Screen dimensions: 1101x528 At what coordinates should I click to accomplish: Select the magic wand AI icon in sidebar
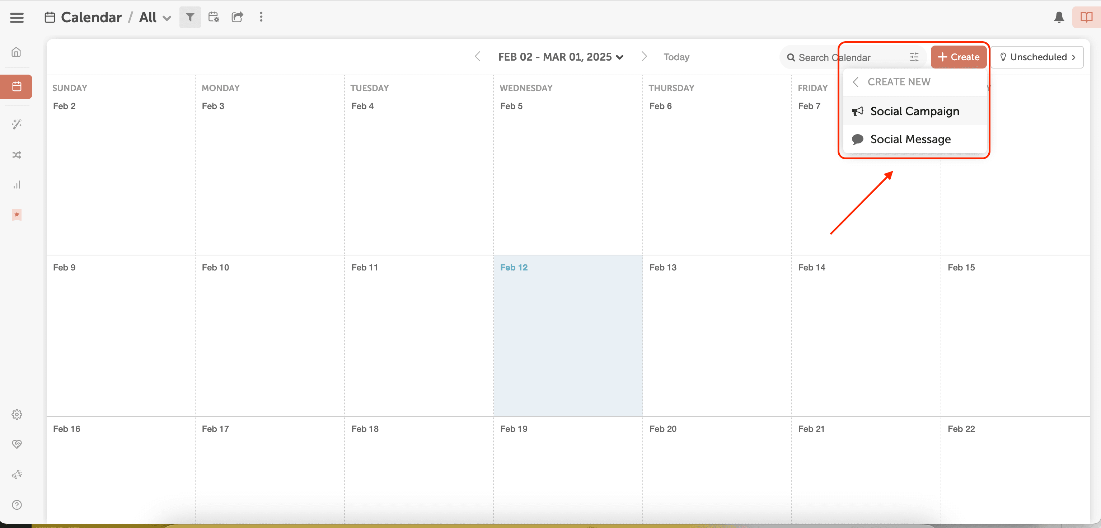pos(17,124)
